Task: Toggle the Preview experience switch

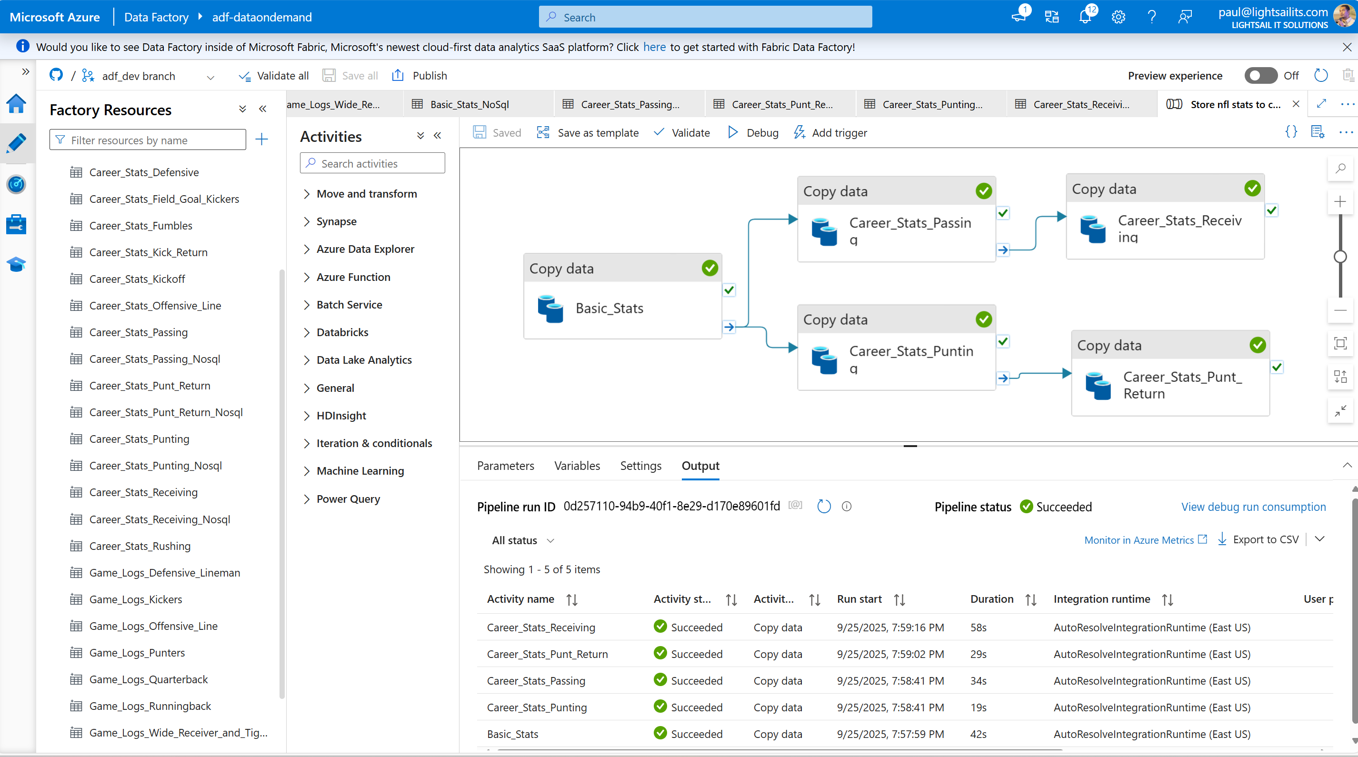Action: tap(1260, 76)
